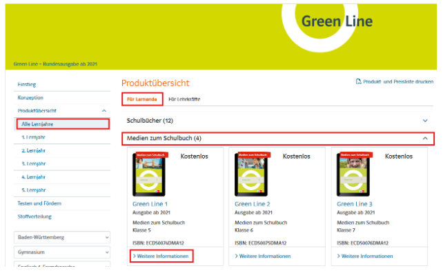
Task: Switch to the Für Lehrkräfte tab
Action: pyautogui.click(x=184, y=99)
